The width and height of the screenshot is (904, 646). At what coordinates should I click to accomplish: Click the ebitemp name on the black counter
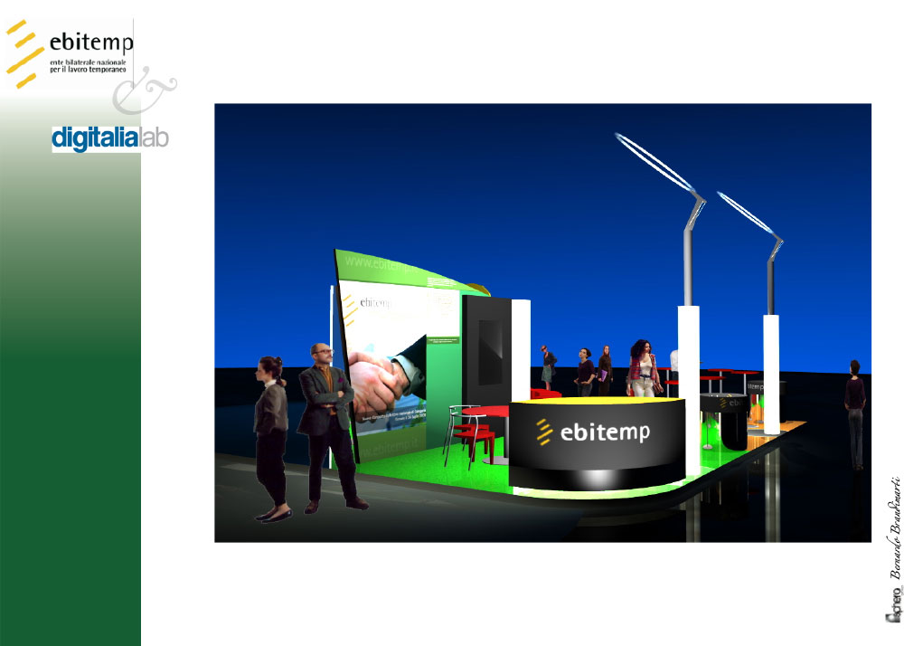click(605, 432)
